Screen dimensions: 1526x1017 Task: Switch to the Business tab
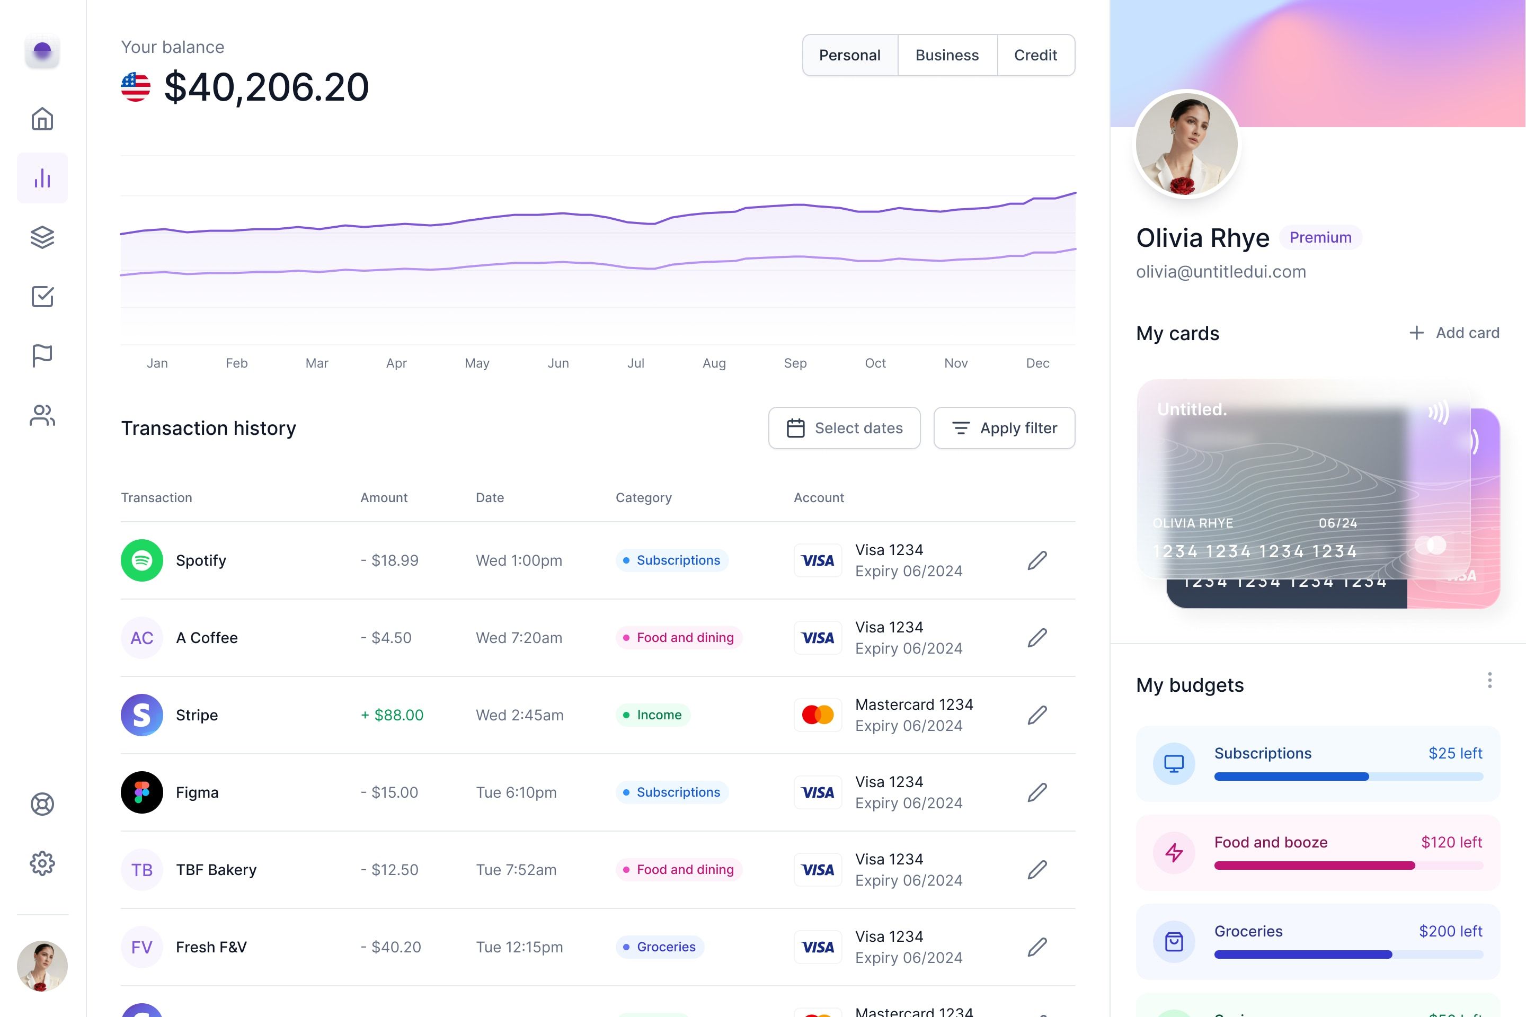click(x=947, y=55)
